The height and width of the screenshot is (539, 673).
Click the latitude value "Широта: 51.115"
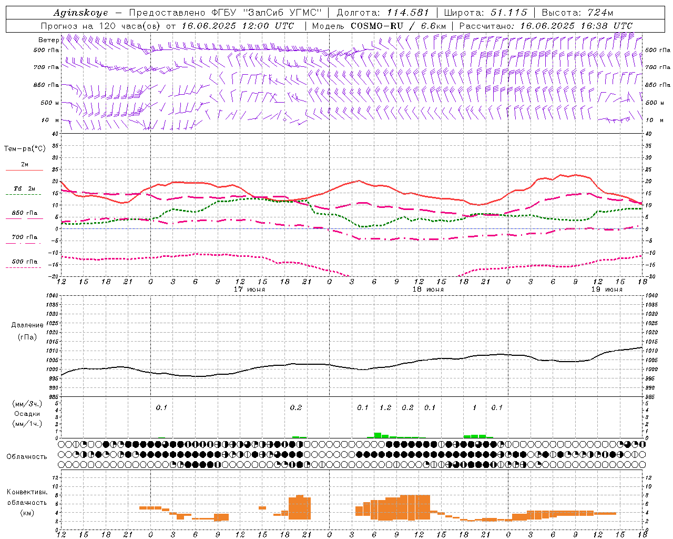[x=485, y=13]
